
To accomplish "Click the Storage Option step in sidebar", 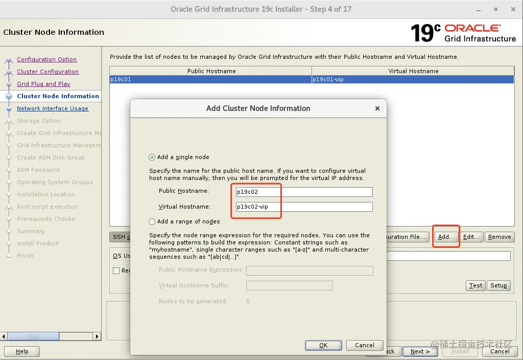I will (39, 121).
